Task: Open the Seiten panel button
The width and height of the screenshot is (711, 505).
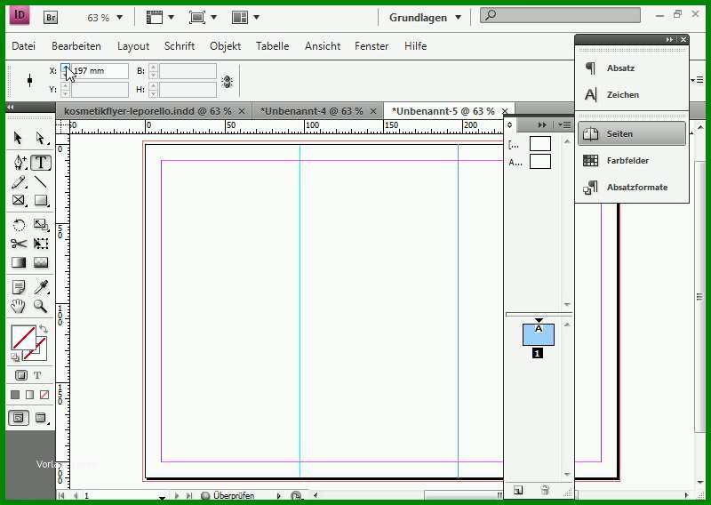Action: [x=632, y=134]
